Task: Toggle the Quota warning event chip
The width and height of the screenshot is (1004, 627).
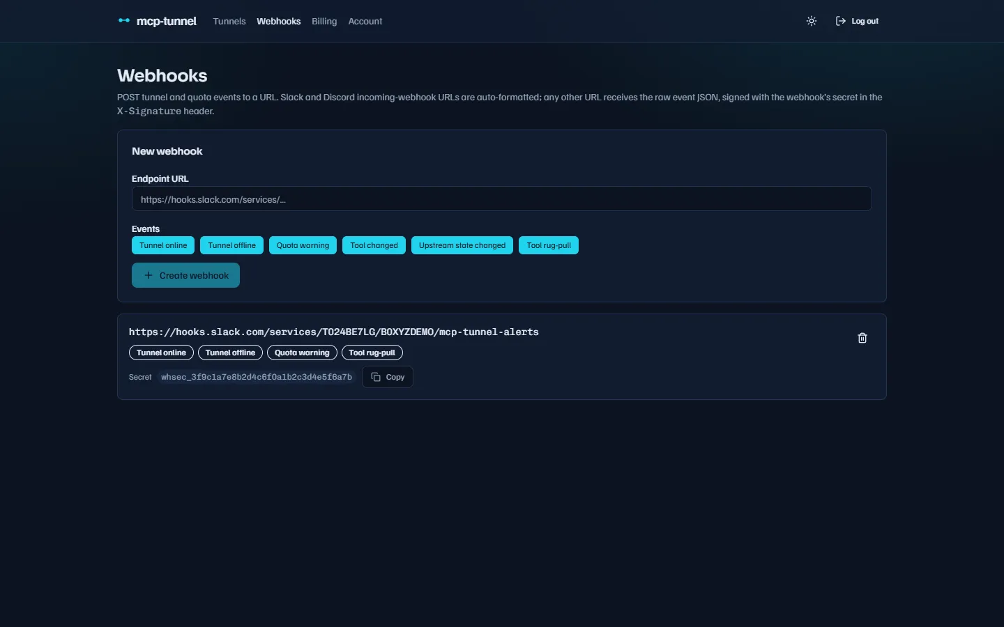Action: click(303, 245)
